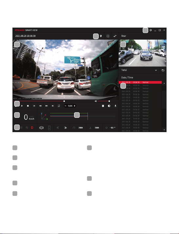
Task: Open the settings gear
Action: tap(151, 30)
